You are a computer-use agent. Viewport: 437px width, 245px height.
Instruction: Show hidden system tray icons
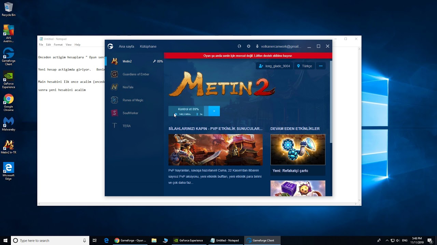pos(386,240)
